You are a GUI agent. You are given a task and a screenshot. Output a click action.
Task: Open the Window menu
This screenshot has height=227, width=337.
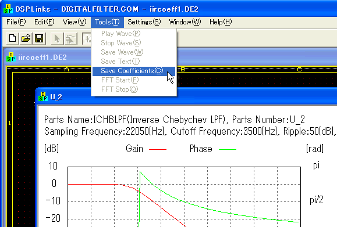click(185, 22)
